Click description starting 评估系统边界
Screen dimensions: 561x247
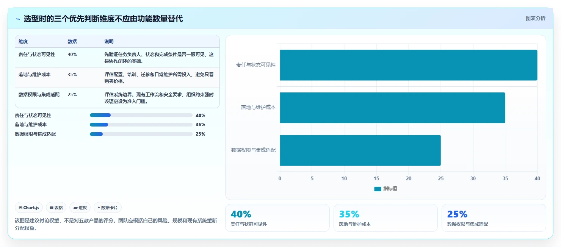[159, 98]
